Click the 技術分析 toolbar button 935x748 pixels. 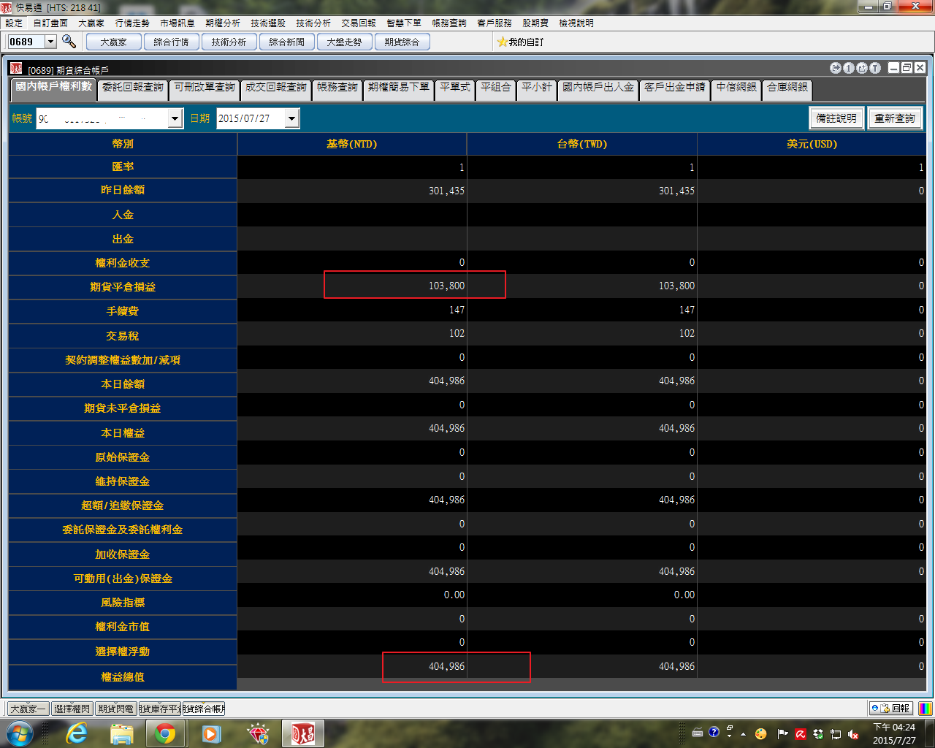(x=229, y=42)
